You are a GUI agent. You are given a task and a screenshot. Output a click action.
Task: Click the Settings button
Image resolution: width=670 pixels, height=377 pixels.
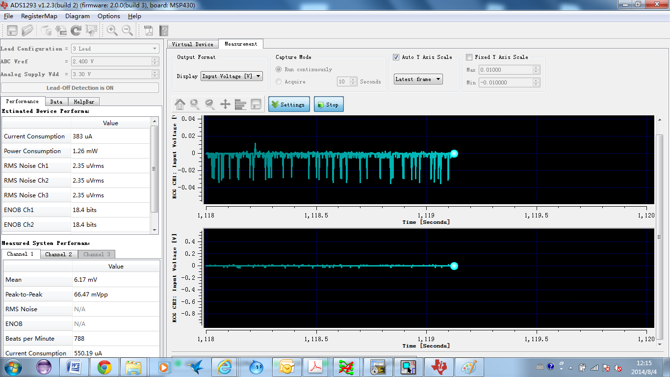pyautogui.click(x=289, y=104)
